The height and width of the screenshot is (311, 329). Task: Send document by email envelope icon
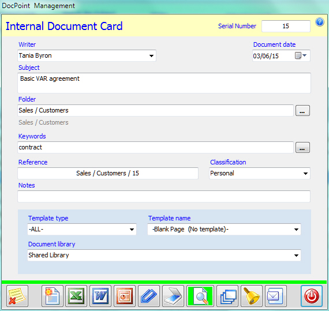(276, 296)
